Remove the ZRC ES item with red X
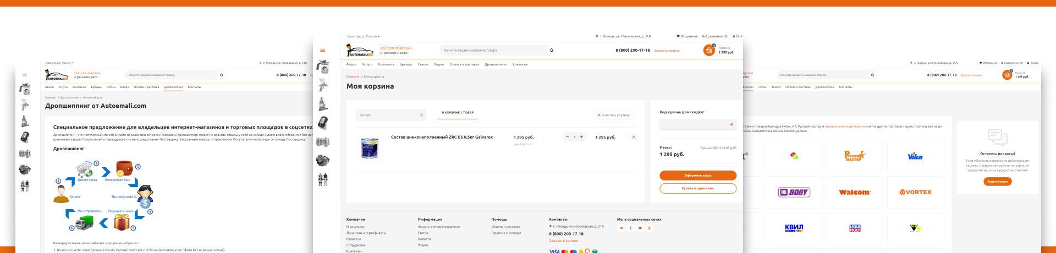The width and height of the screenshot is (1056, 253). coord(634,137)
